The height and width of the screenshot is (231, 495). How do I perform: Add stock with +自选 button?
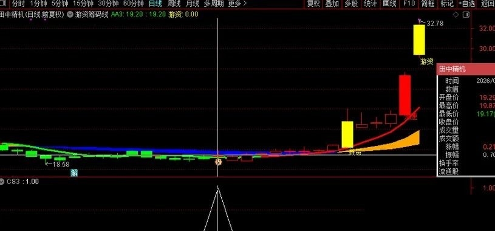pyautogui.click(x=467, y=4)
